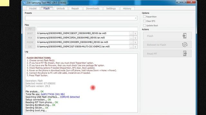Clear the PDA file path with X
This screenshot has width=206, height=115.
pos(135,38)
